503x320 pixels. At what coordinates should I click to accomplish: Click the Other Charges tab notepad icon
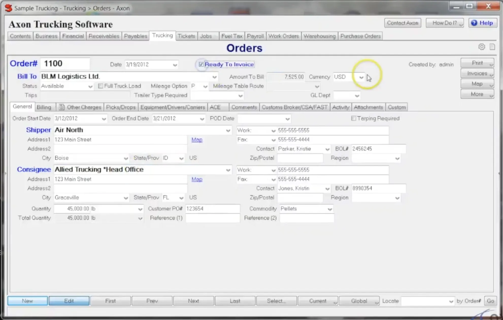tap(61, 107)
